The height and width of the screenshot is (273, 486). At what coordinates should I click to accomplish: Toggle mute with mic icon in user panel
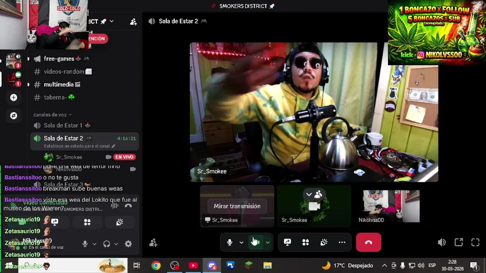click(x=85, y=244)
